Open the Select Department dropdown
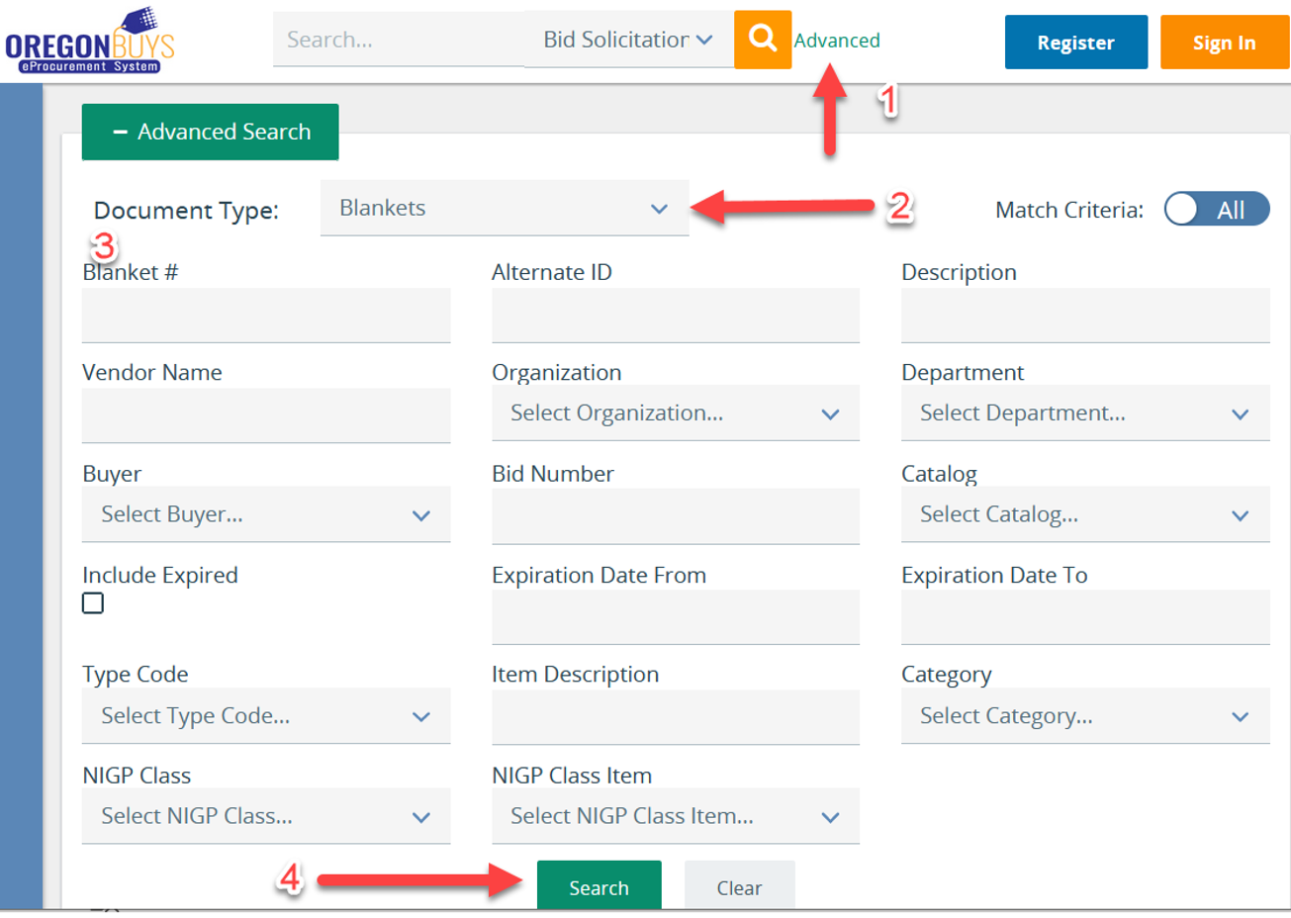 pos(1084,413)
